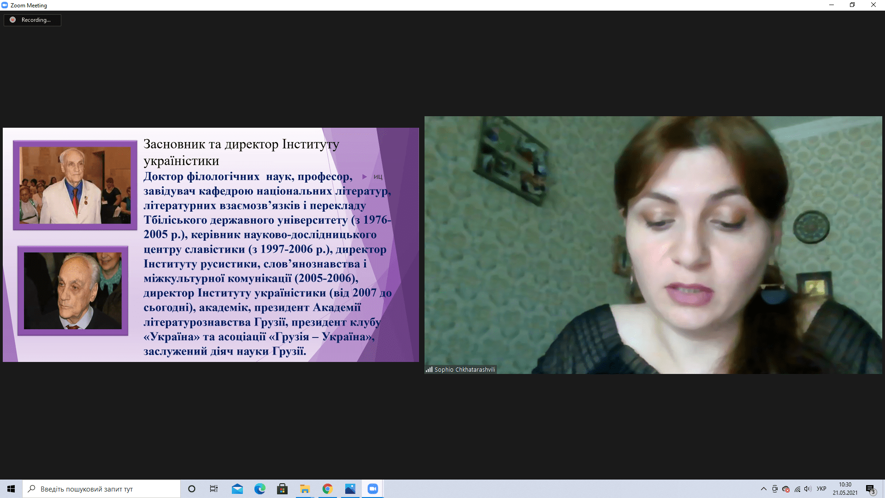Screen dimensions: 885x498
Task: Open File Explorer from taskbar
Action: 305,489
